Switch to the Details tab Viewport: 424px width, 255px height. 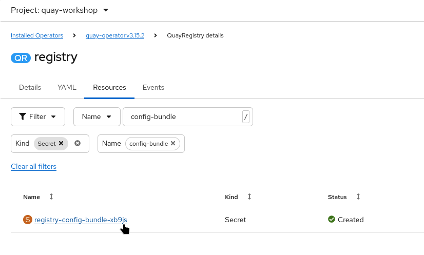pyautogui.click(x=30, y=87)
